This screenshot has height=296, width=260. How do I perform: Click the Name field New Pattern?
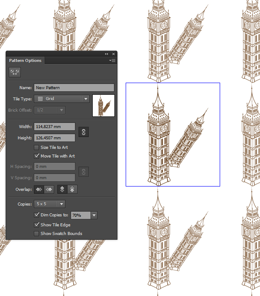click(x=74, y=88)
